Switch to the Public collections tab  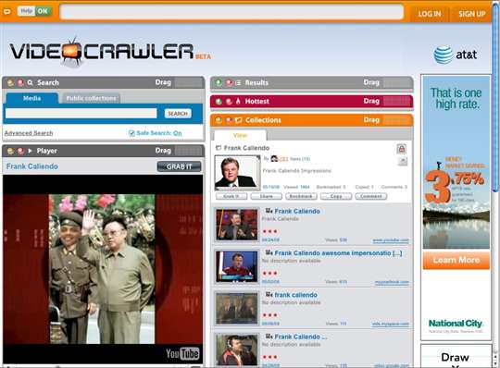(91, 98)
